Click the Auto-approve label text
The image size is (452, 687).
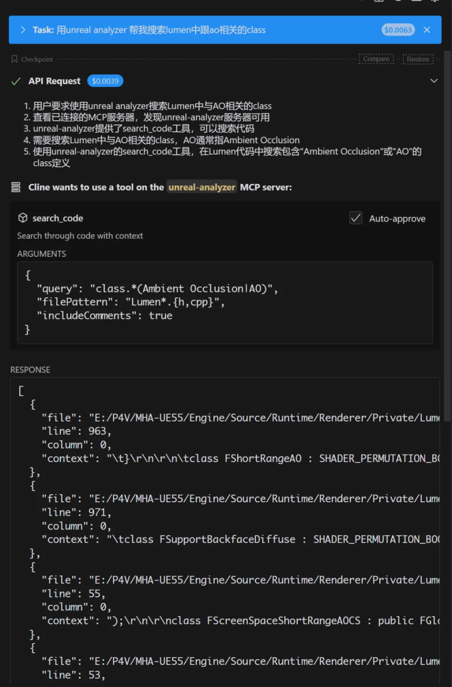pos(397,219)
